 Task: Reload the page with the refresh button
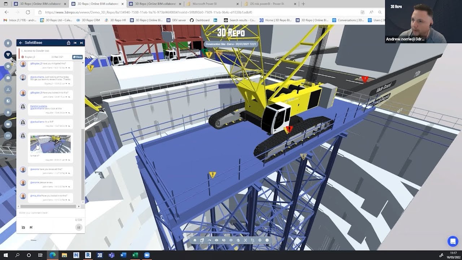pyautogui.click(x=28, y=12)
